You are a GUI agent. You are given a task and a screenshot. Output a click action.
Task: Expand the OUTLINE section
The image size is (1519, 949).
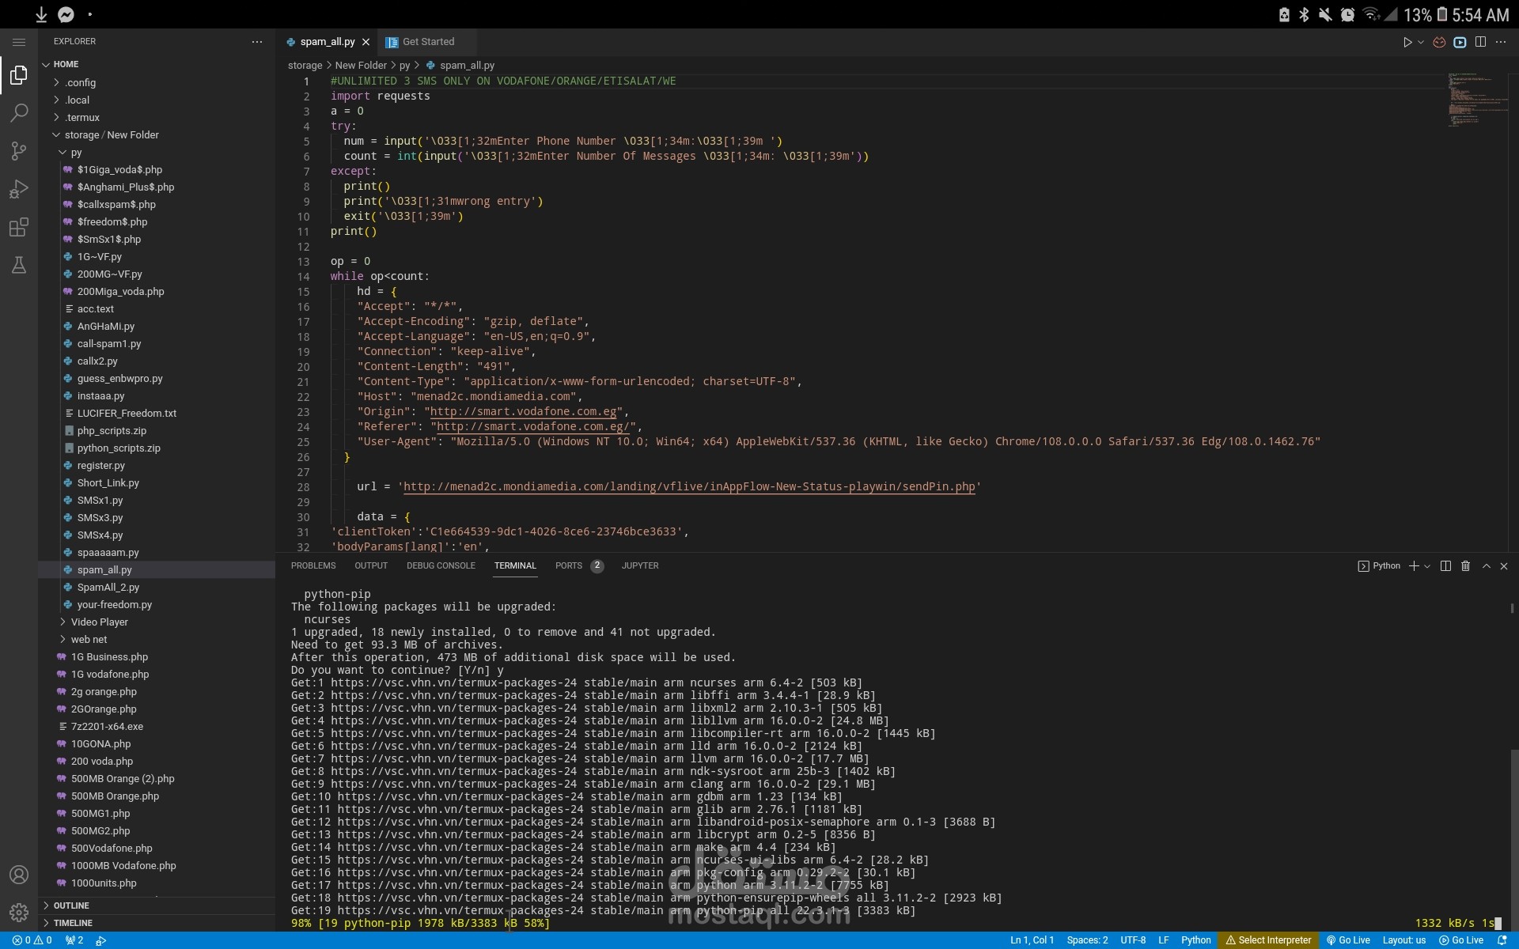pyautogui.click(x=71, y=906)
